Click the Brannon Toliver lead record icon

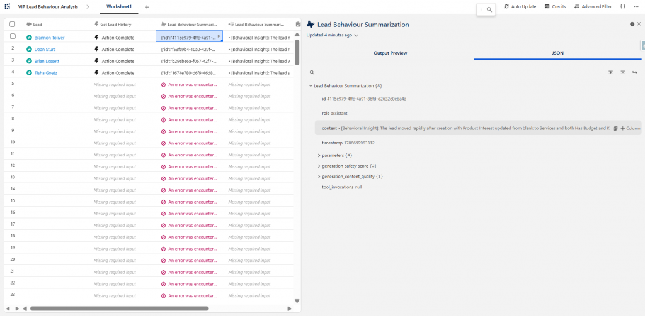[29, 38]
